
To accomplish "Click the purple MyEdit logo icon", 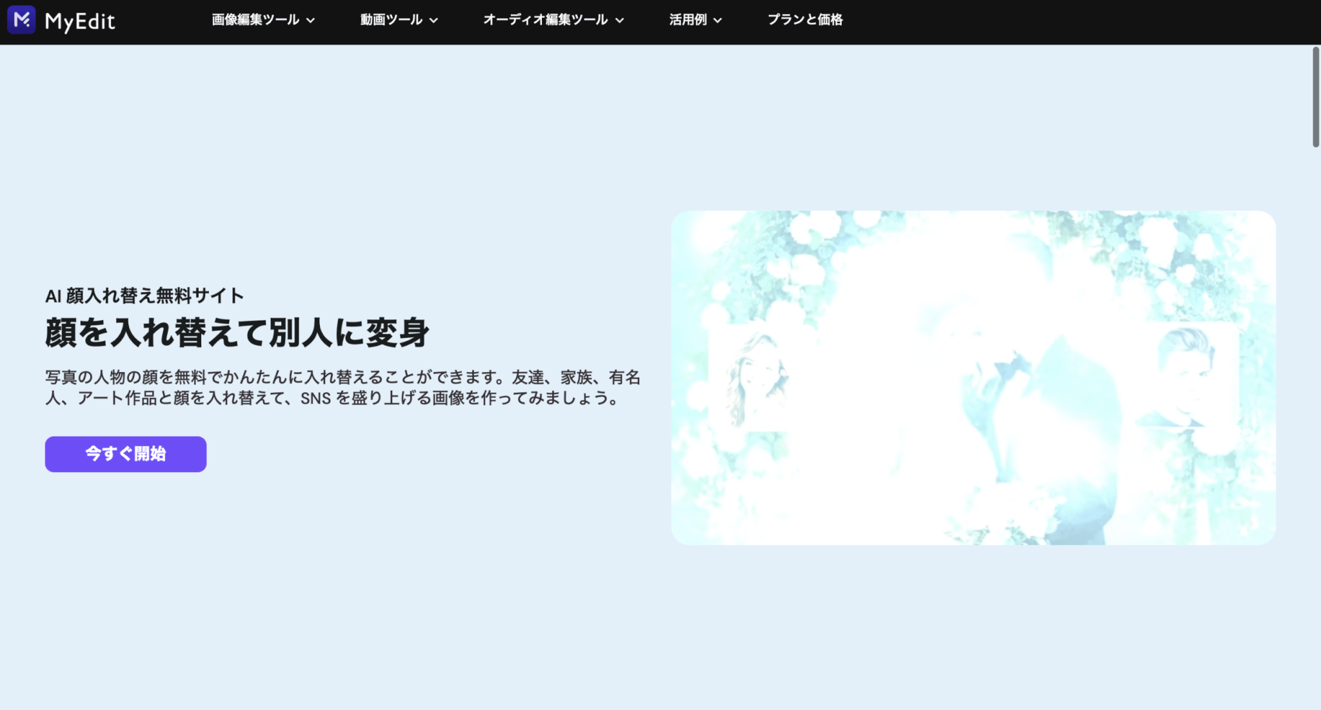I will click(x=21, y=19).
